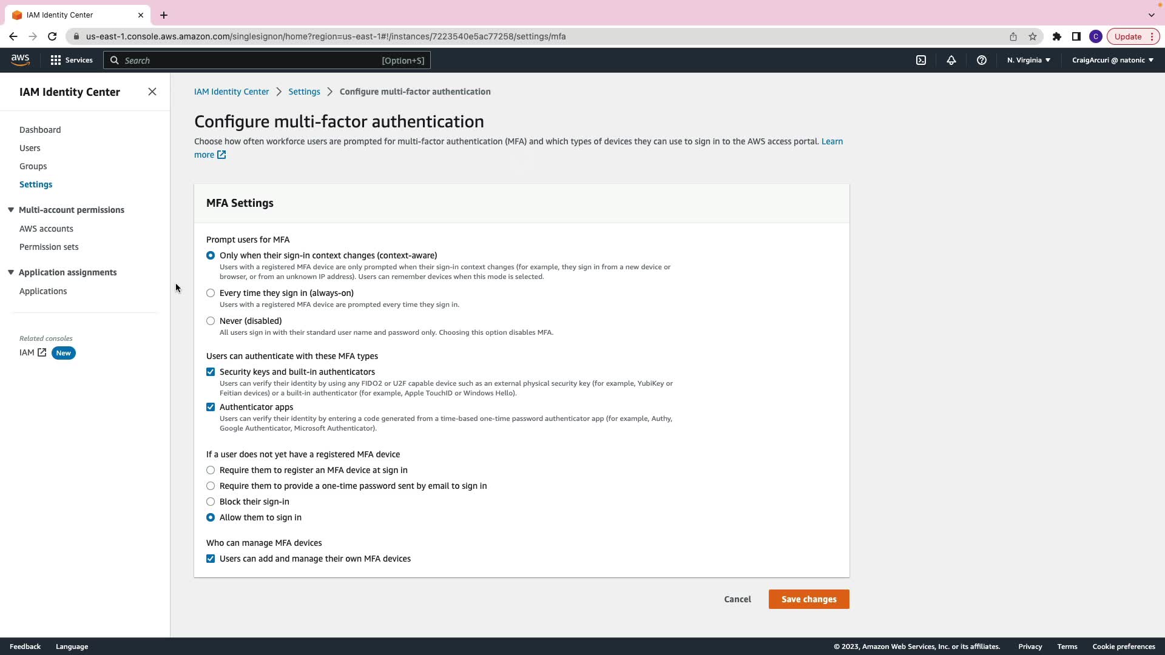Close the IAM Identity Center sidebar
The width and height of the screenshot is (1165, 655).
tap(152, 92)
